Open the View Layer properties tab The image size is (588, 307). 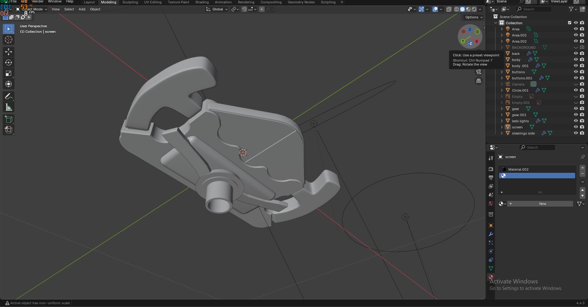(491, 186)
